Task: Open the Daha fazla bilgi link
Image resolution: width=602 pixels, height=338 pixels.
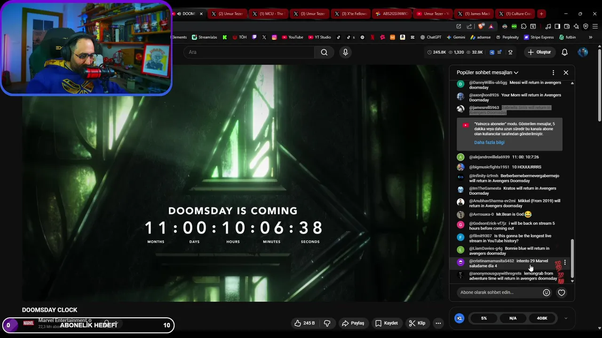Action: 489,142
